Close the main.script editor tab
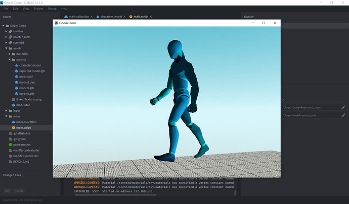 click(x=151, y=17)
